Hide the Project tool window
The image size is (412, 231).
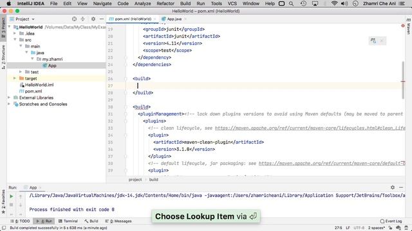[x=102, y=19]
